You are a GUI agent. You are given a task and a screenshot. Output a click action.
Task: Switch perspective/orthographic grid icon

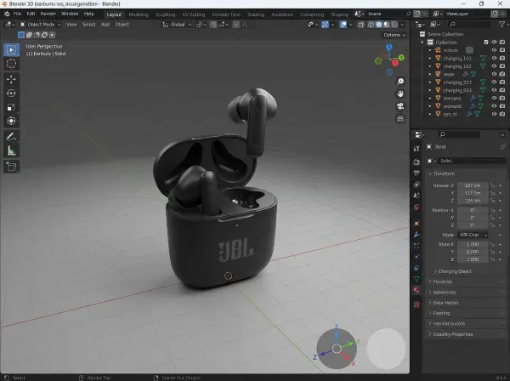[400, 119]
